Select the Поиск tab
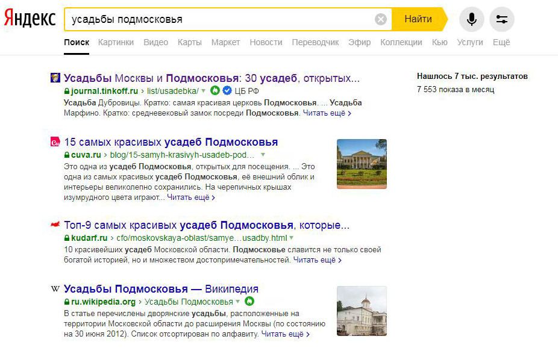Screen dimensions: 558x348 click(x=77, y=42)
